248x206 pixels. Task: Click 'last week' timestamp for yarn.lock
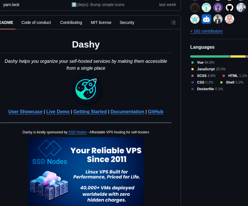click(167, 5)
